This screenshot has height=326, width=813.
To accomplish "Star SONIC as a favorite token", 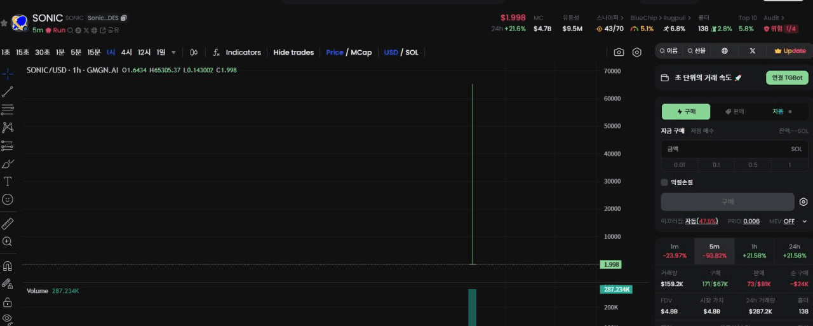I will pyautogui.click(x=4, y=23).
